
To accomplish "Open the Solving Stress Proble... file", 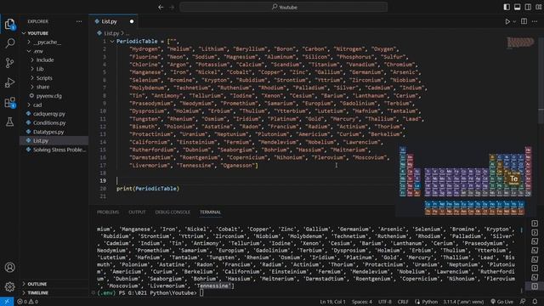I will tap(59, 150).
